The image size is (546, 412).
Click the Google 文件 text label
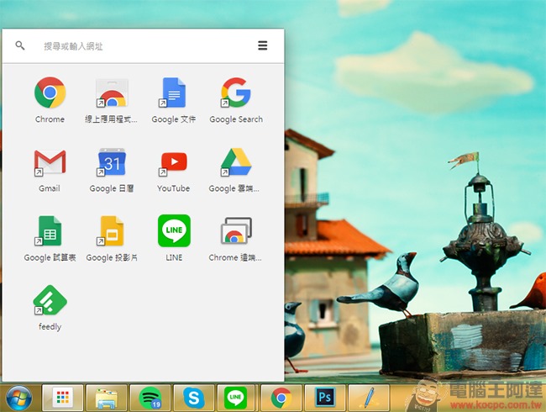click(x=173, y=119)
